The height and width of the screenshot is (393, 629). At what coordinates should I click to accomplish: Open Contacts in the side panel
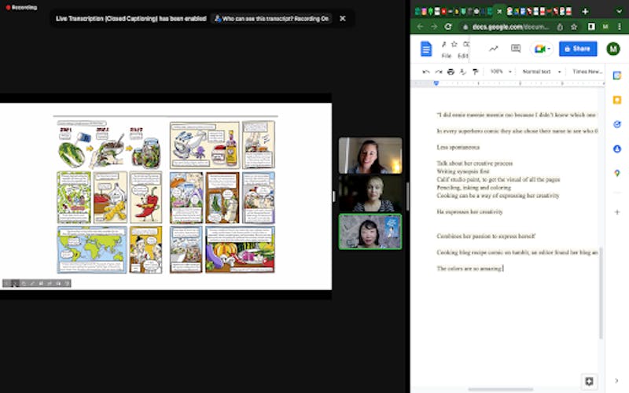tap(617, 149)
